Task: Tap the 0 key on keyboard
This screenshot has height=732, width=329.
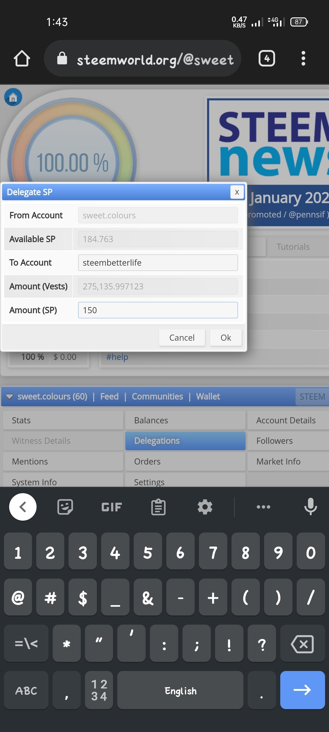Action: [311, 551]
